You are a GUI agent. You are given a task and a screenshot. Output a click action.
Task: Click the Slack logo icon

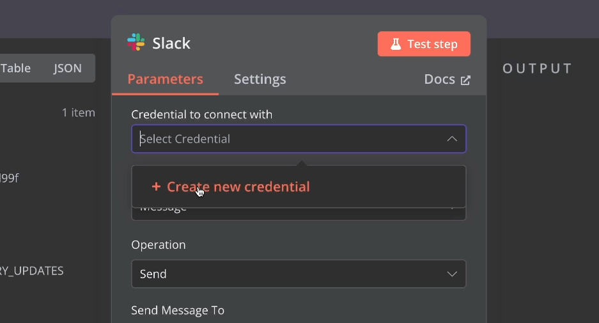click(x=136, y=43)
